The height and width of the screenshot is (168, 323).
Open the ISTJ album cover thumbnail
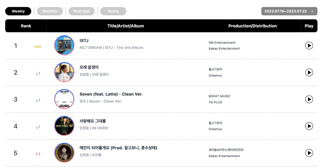[x=64, y=45]
